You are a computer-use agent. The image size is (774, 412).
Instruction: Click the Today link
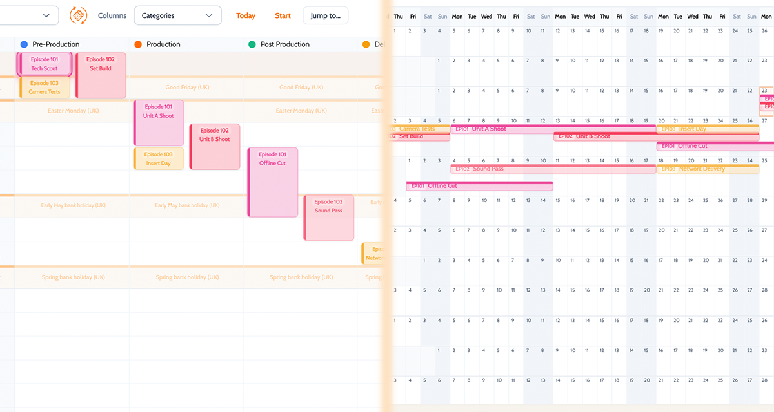point(246,15)
